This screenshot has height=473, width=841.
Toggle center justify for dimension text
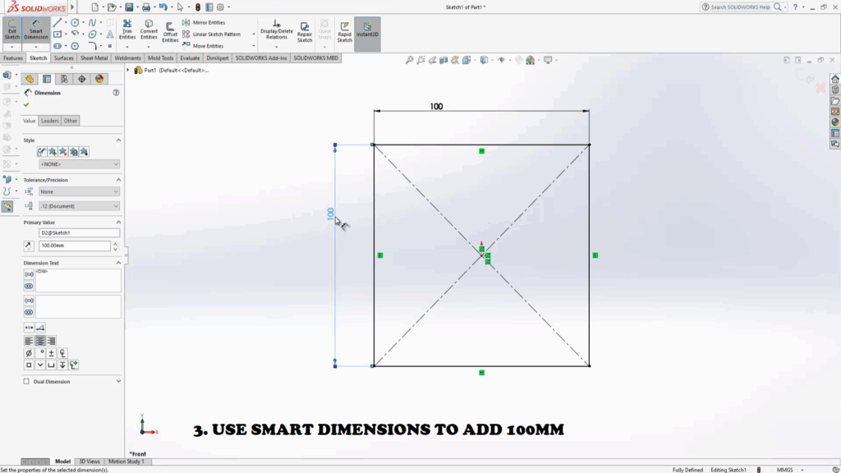coord(39,341)
